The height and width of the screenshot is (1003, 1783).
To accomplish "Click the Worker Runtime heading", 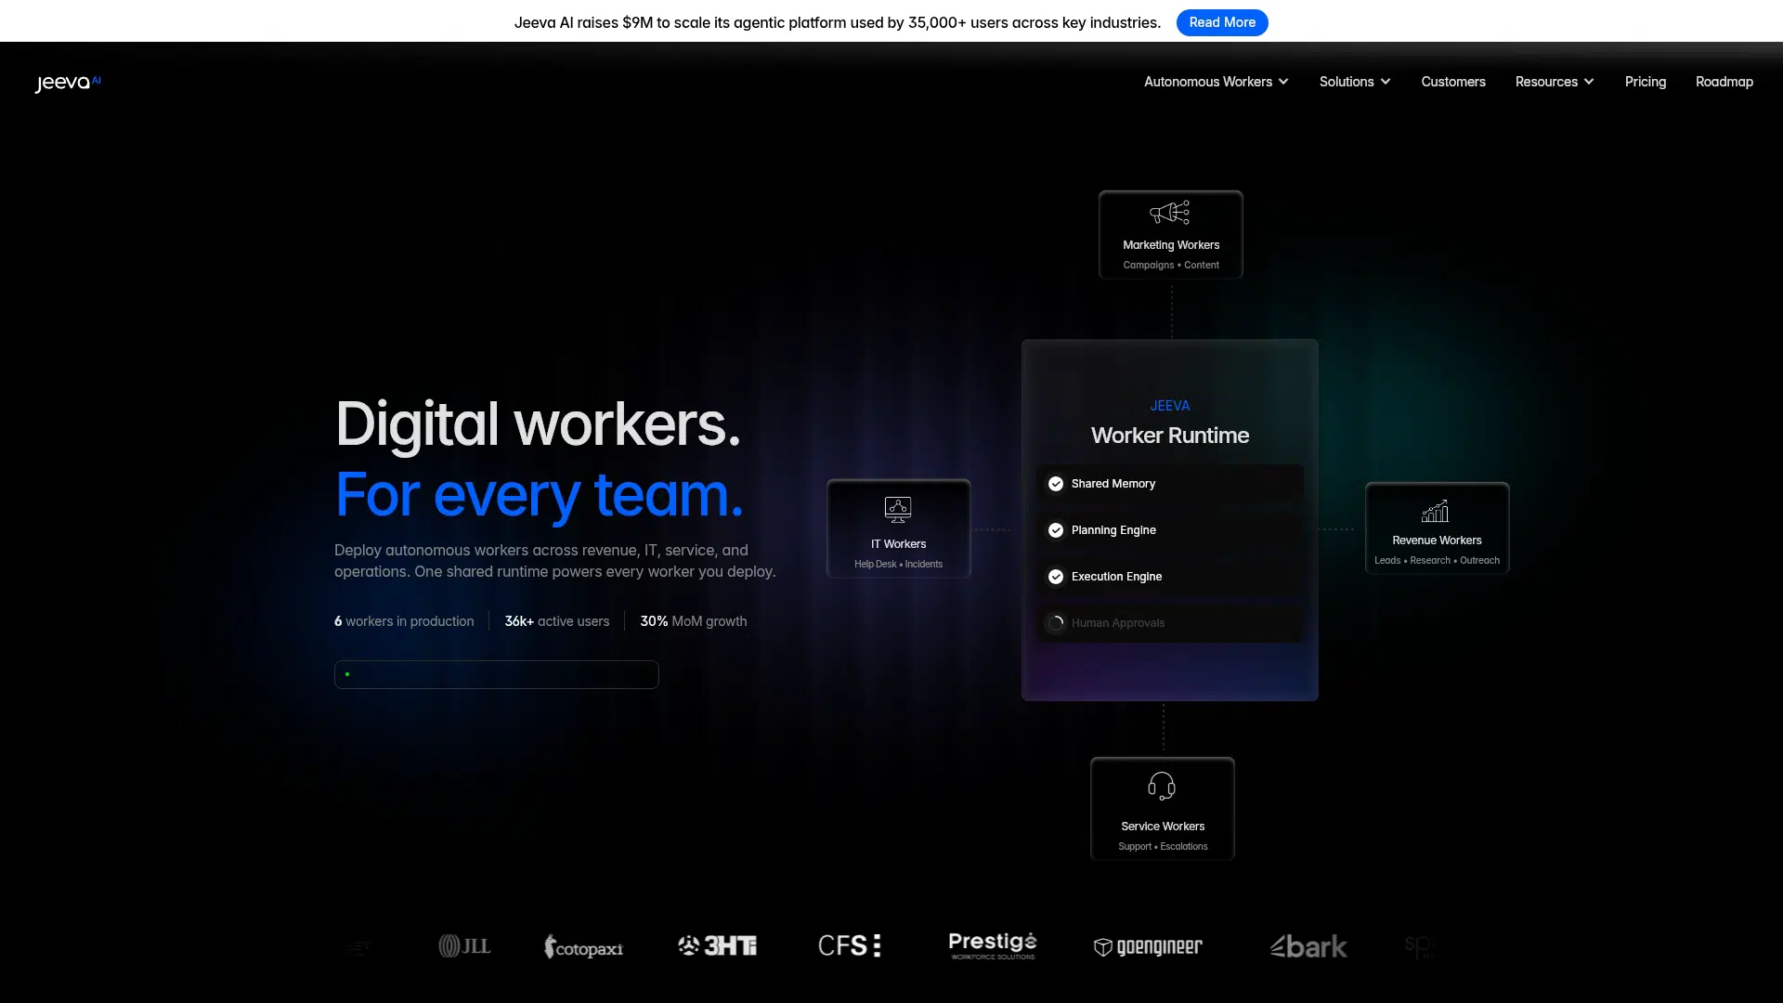I will (x=1170, y=436).
